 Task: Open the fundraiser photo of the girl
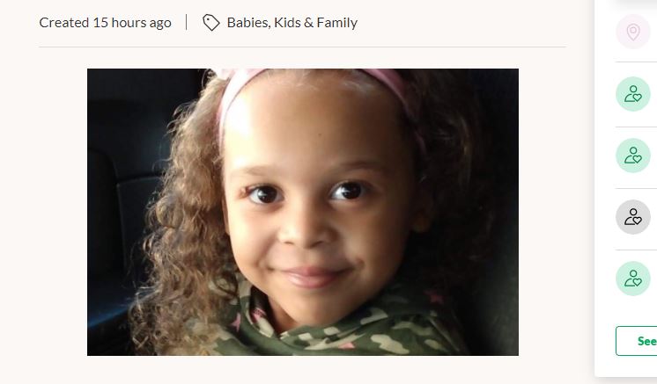point(303,213)
